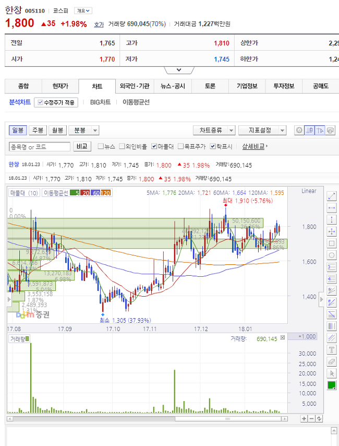Select the speed line (S) tool
This screenshot has height=446, width=339.
[332, 290]
